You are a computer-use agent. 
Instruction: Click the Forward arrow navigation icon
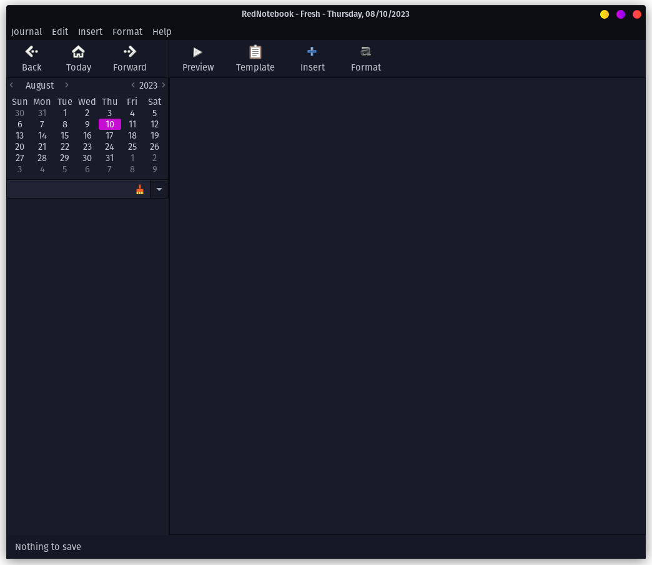click(130, 51)
